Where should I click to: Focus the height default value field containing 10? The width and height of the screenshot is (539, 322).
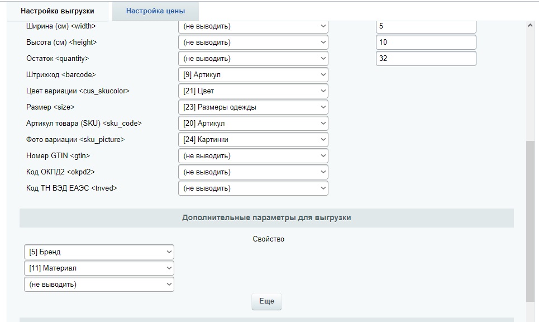point(426,42)
